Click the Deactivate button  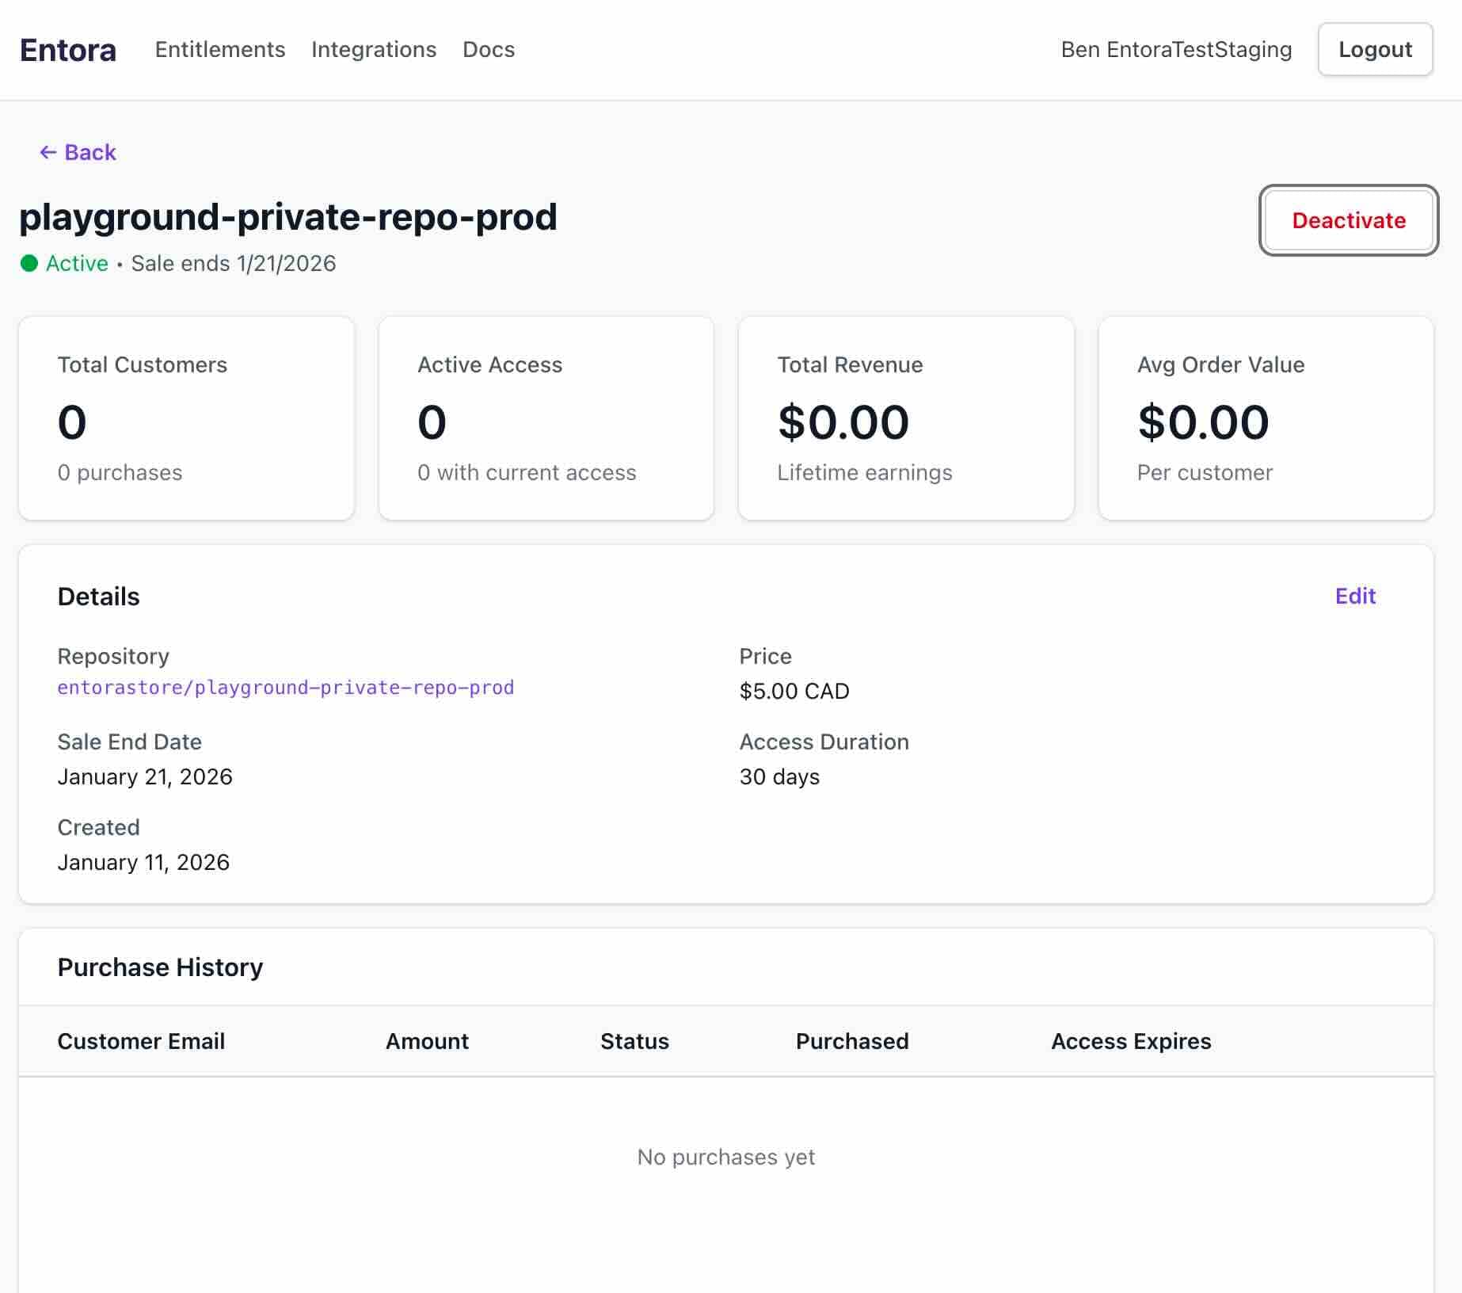(1347, 221)
